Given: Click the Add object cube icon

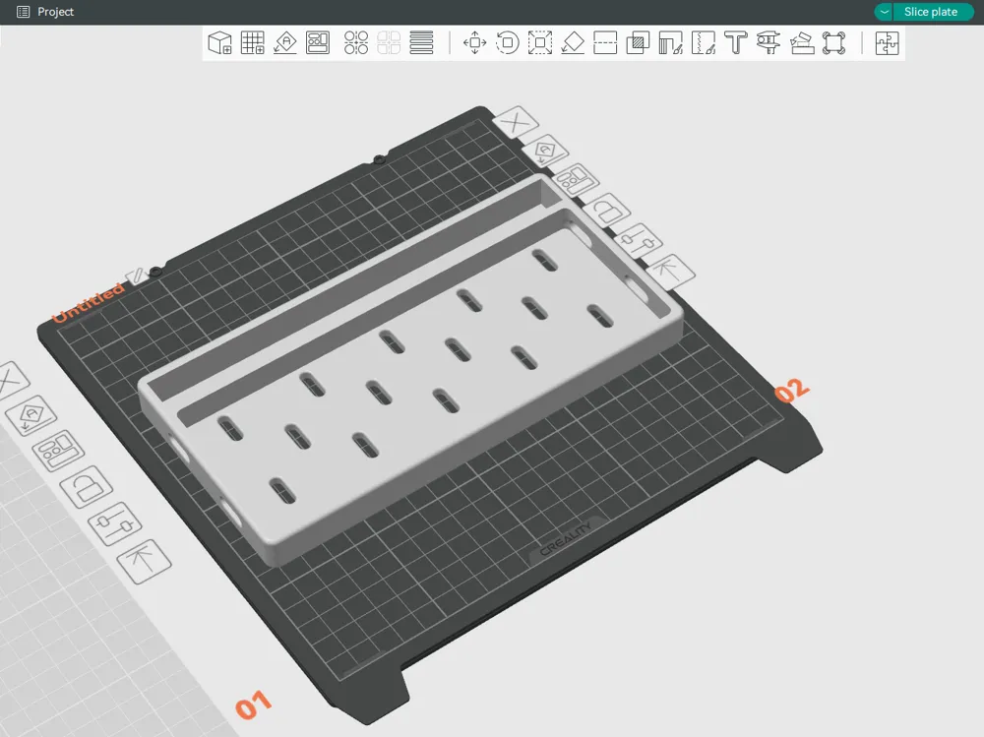Looking at the screenshot, I should (219, 42).
